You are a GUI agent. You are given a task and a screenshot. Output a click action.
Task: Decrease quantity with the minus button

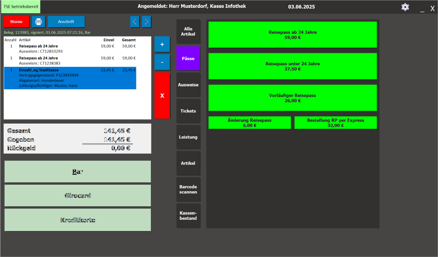coord(162,62)
